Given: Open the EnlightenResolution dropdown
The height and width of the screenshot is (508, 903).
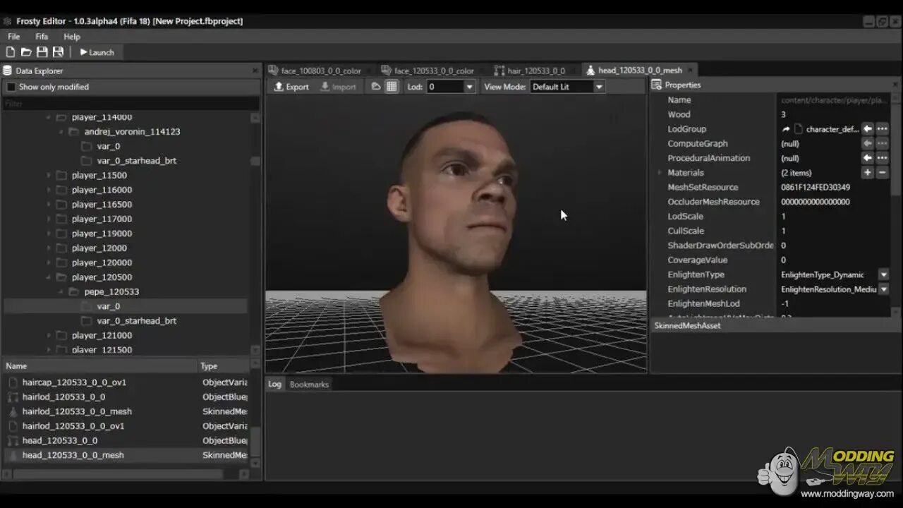Looking at the screenshot, I should tap(883, 289).
